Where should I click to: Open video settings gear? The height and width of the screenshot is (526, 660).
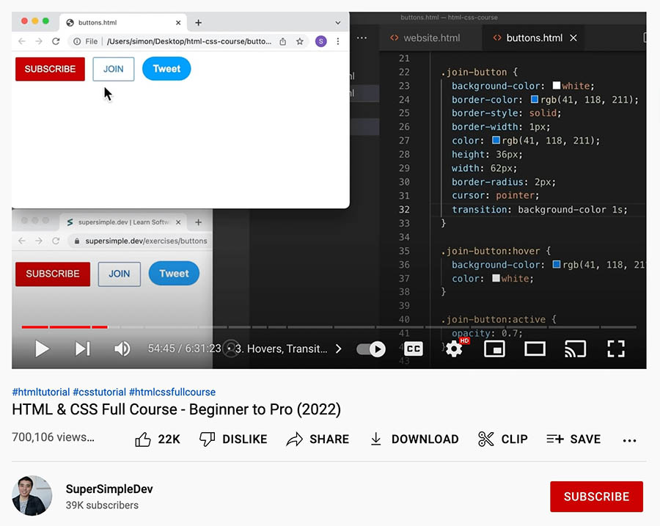click(454, 348)
